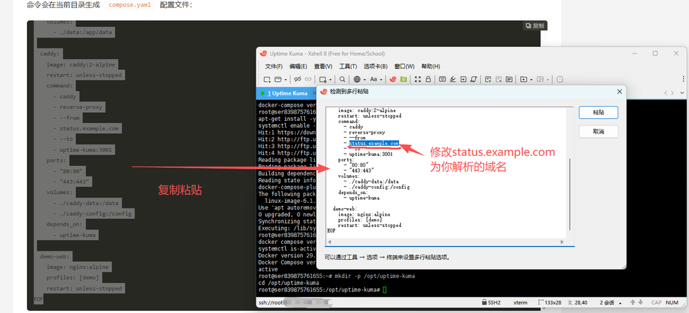Click 133x28 terminal size in status bar
The height and width of the screenshot is (313, 689).
[x=550, y=302]
